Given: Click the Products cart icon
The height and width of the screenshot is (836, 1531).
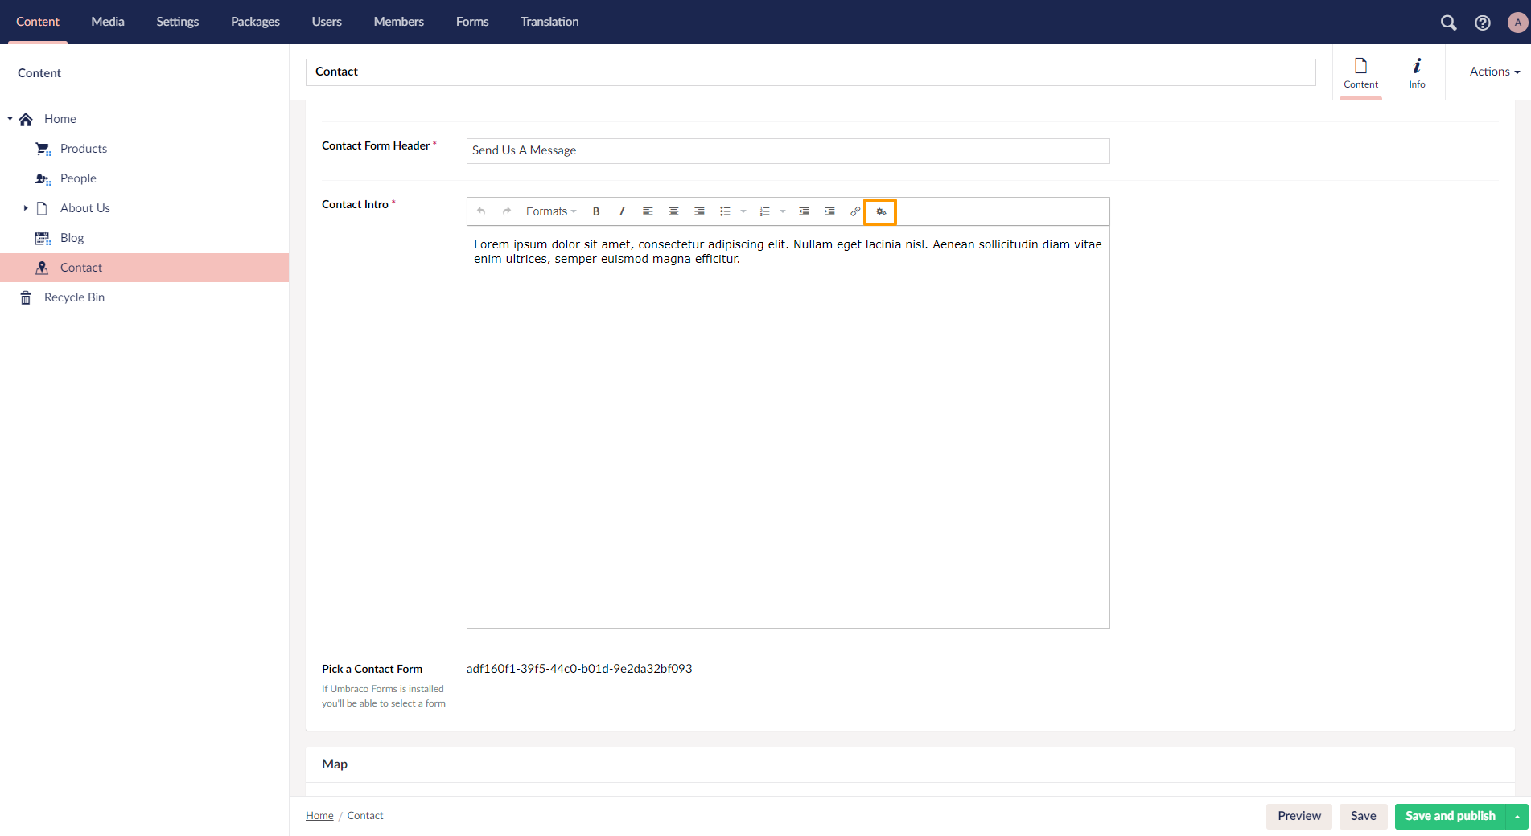Looking at the screenshot, I should point(43,149).
